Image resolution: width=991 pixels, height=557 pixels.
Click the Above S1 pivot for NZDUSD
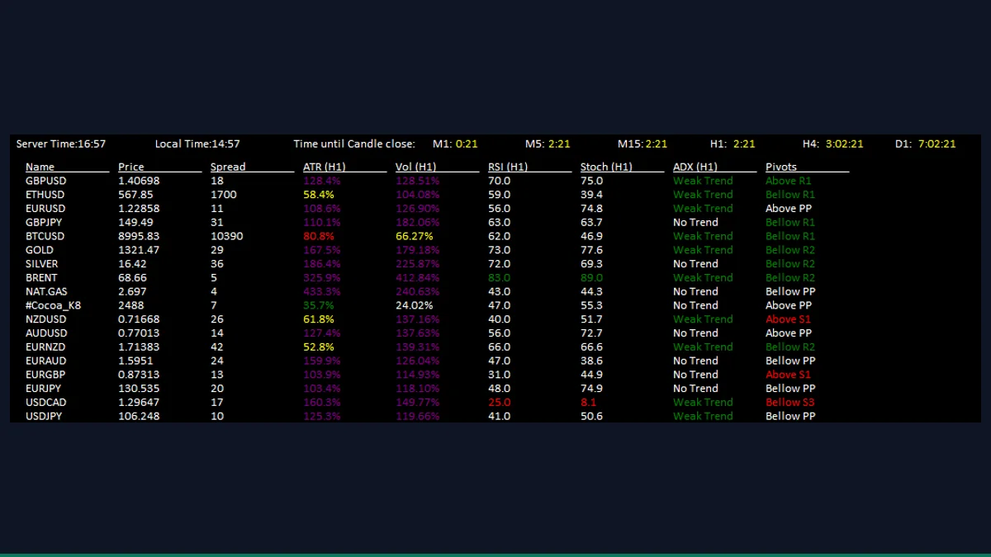point(789,319)
